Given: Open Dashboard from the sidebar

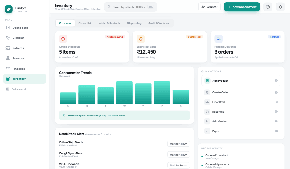Looking at the screenshot, I should click(x=24, y=28).
